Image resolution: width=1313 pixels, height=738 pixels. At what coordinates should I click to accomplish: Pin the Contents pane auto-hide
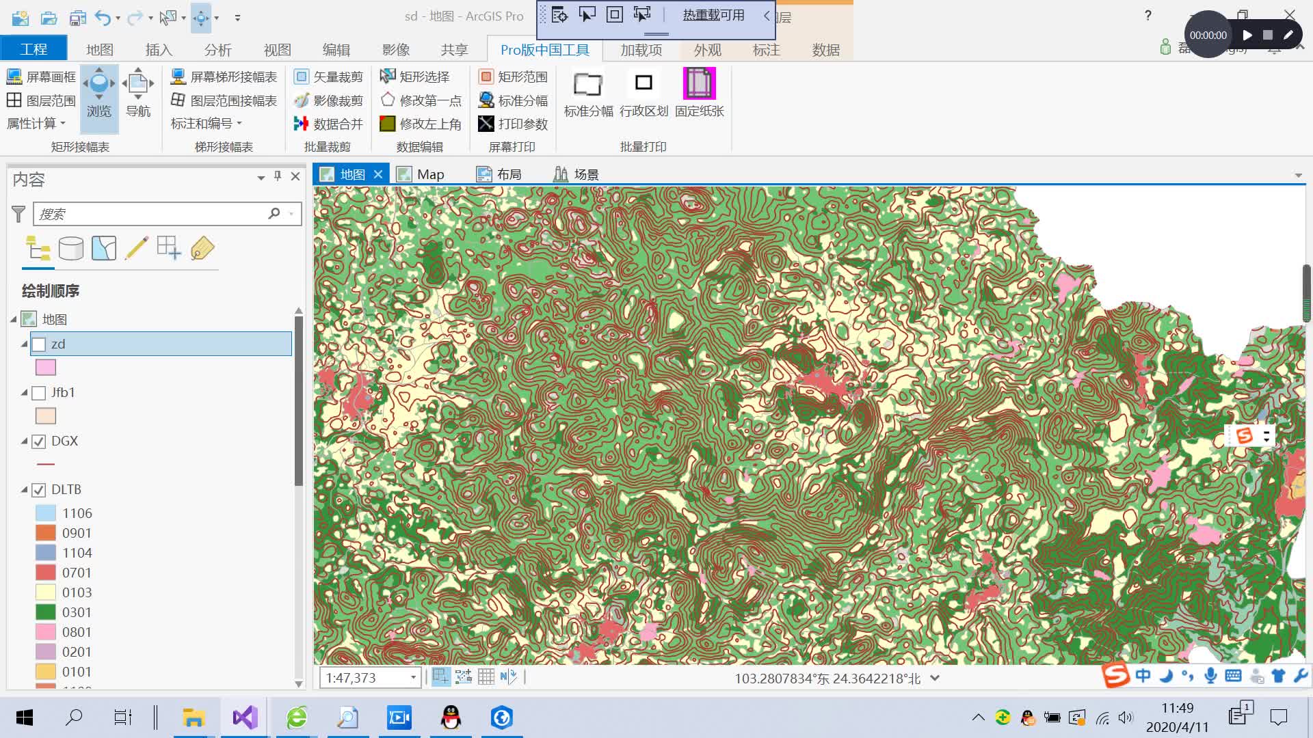pos(278,176)
